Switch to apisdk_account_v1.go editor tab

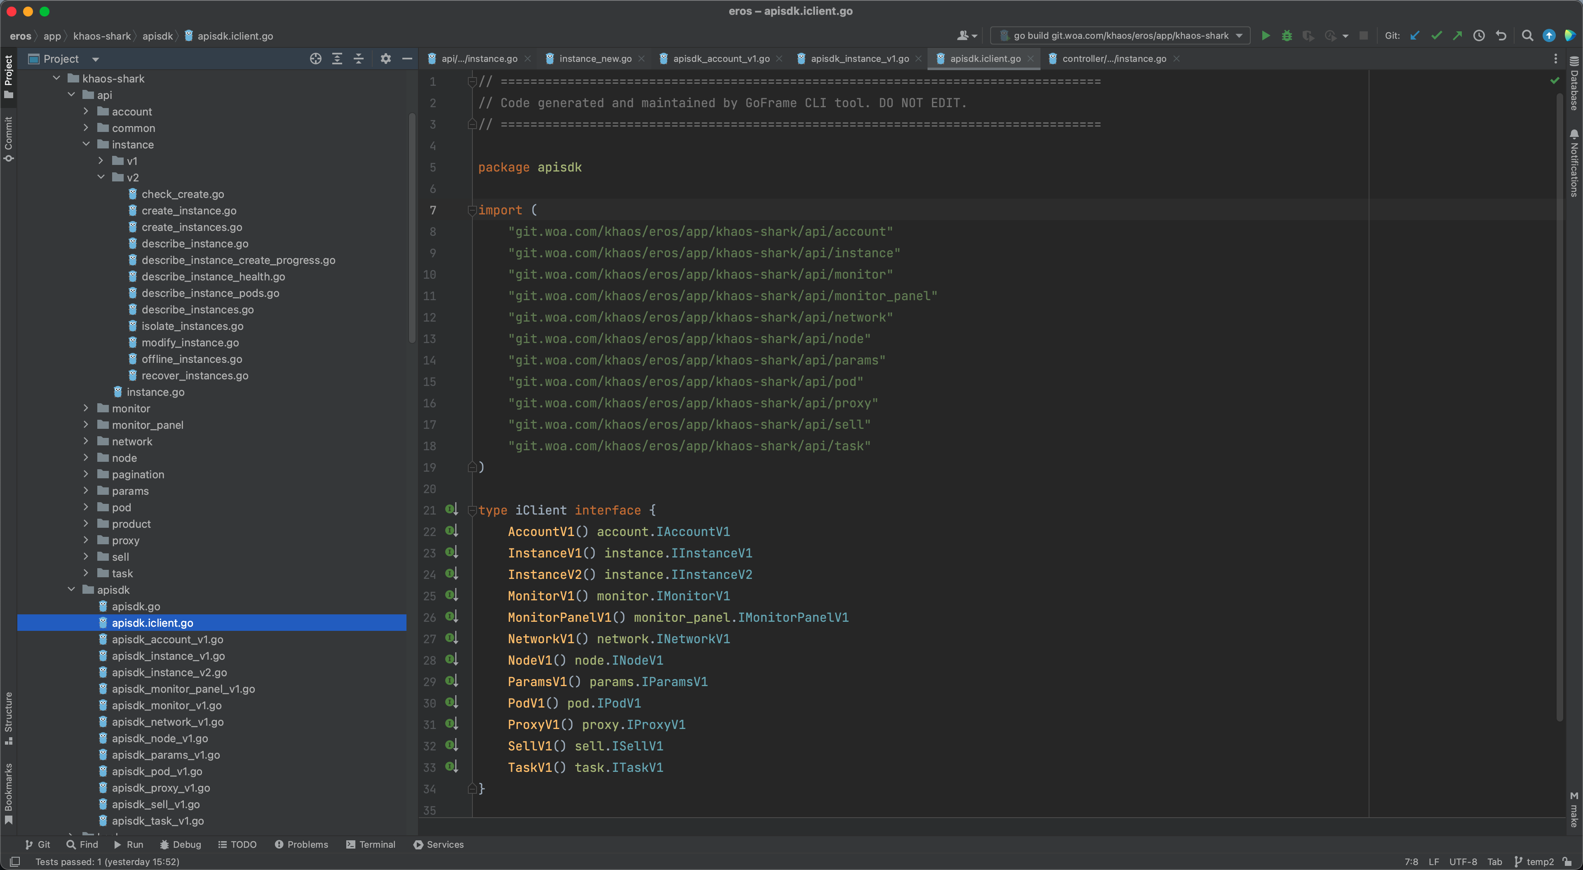pos(721,59)
